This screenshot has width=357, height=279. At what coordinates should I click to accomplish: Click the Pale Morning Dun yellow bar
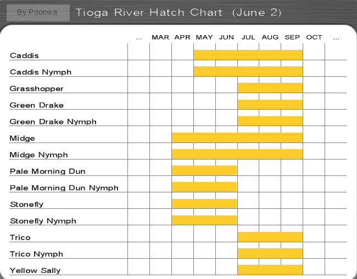point(204,170)
